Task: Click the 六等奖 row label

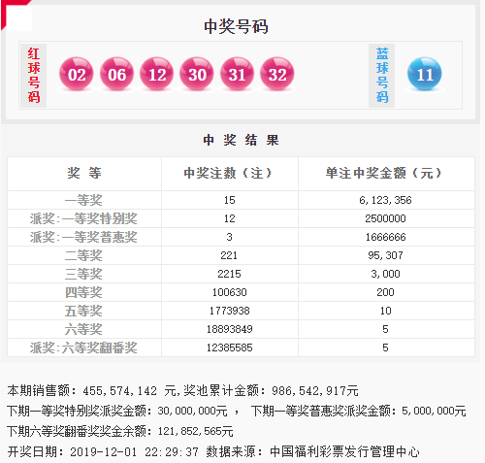Action: point(83,329)
